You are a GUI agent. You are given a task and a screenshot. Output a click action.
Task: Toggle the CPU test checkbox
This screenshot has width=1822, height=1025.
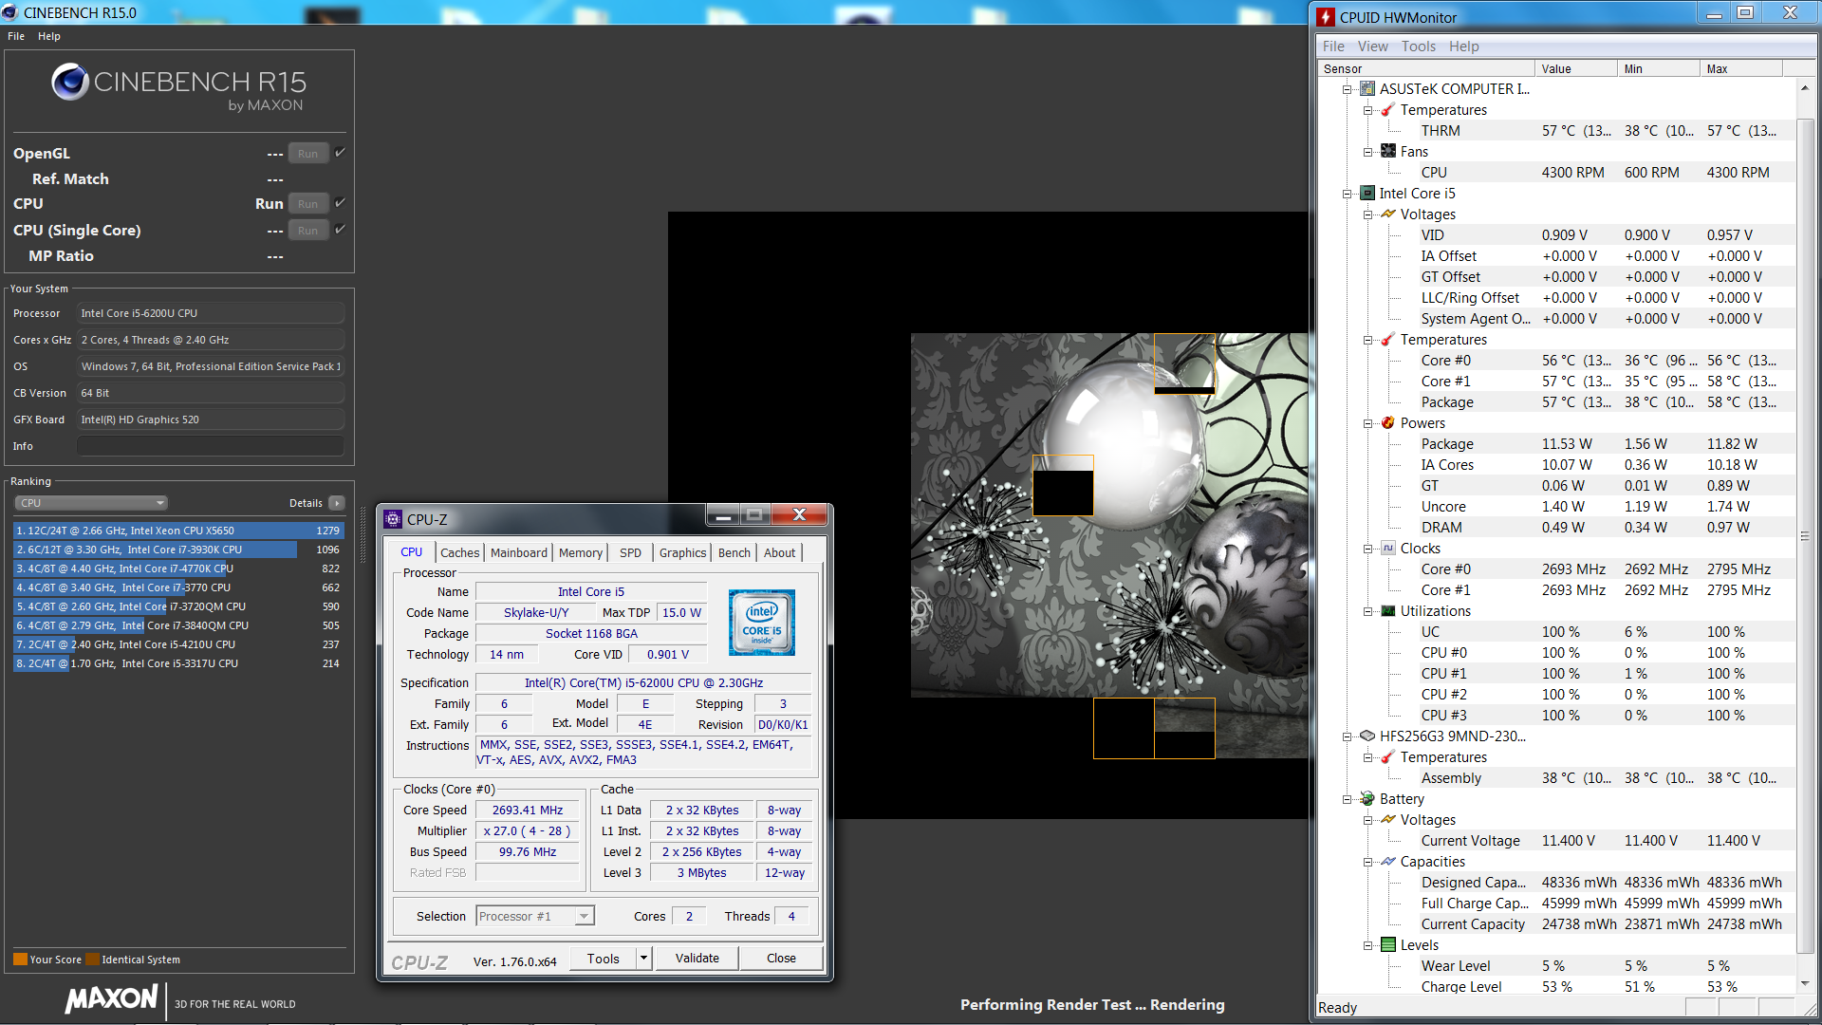pos(340,202)
